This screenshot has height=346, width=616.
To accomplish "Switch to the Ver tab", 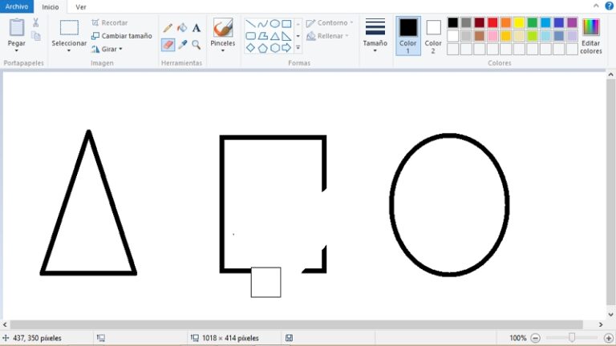I will click(x=81, y=7).
